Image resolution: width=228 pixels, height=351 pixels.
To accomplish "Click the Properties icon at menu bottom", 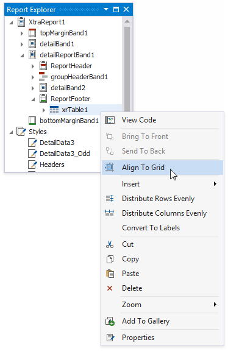I will pos(110,338).
